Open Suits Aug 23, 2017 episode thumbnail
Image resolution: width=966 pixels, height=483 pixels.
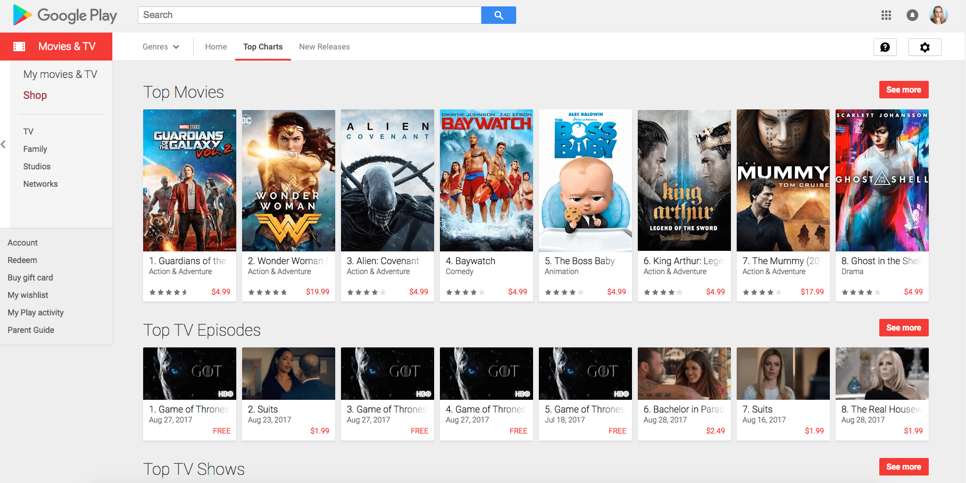289,374
